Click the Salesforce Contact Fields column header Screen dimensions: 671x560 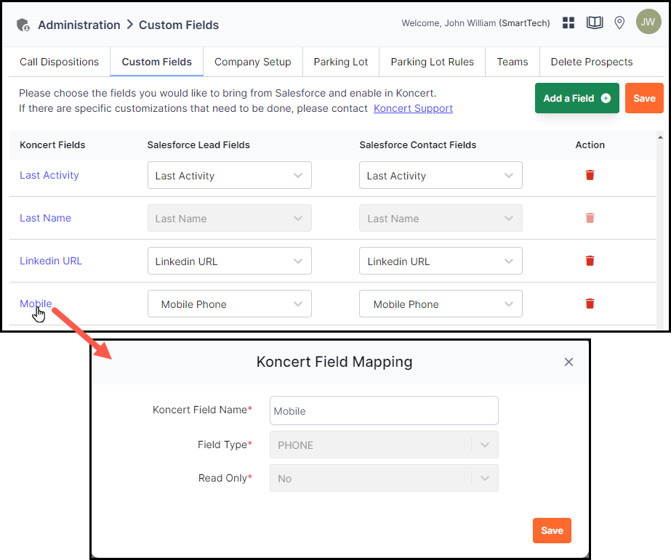pos(418,145)
